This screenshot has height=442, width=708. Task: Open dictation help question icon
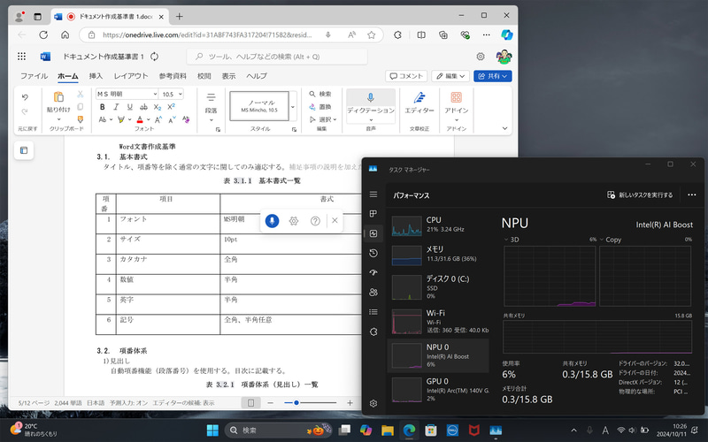315,220
